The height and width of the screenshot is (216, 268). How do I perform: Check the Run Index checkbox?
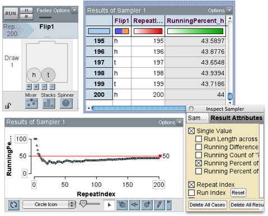[x=191, y=192]
